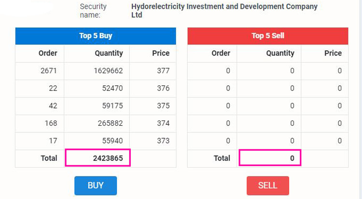This screenshot has width=362, height=199.
Task: Click the sell total quantity box
Action: point(270,158)
